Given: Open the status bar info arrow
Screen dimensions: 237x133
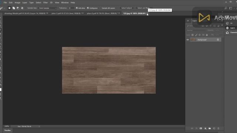Looking at the screenshot, I should click(39, 126).
